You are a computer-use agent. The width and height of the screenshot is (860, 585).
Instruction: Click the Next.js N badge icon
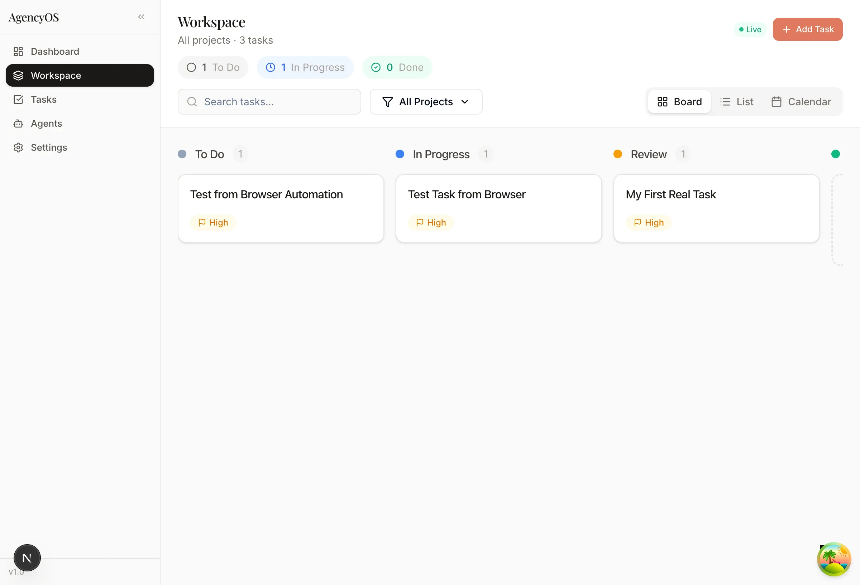[27, 558]
